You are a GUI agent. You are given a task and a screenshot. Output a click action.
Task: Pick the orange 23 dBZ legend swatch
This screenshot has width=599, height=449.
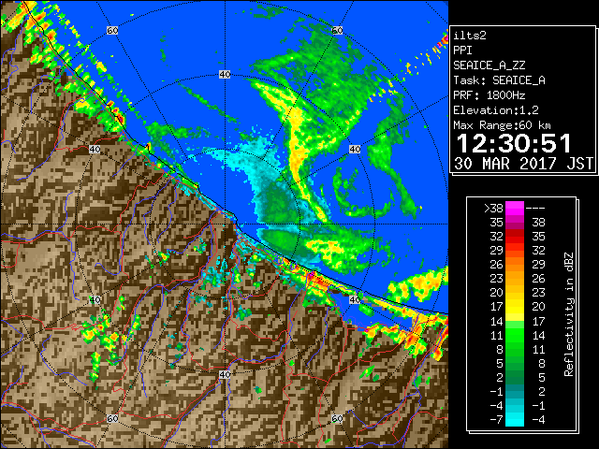515,279
